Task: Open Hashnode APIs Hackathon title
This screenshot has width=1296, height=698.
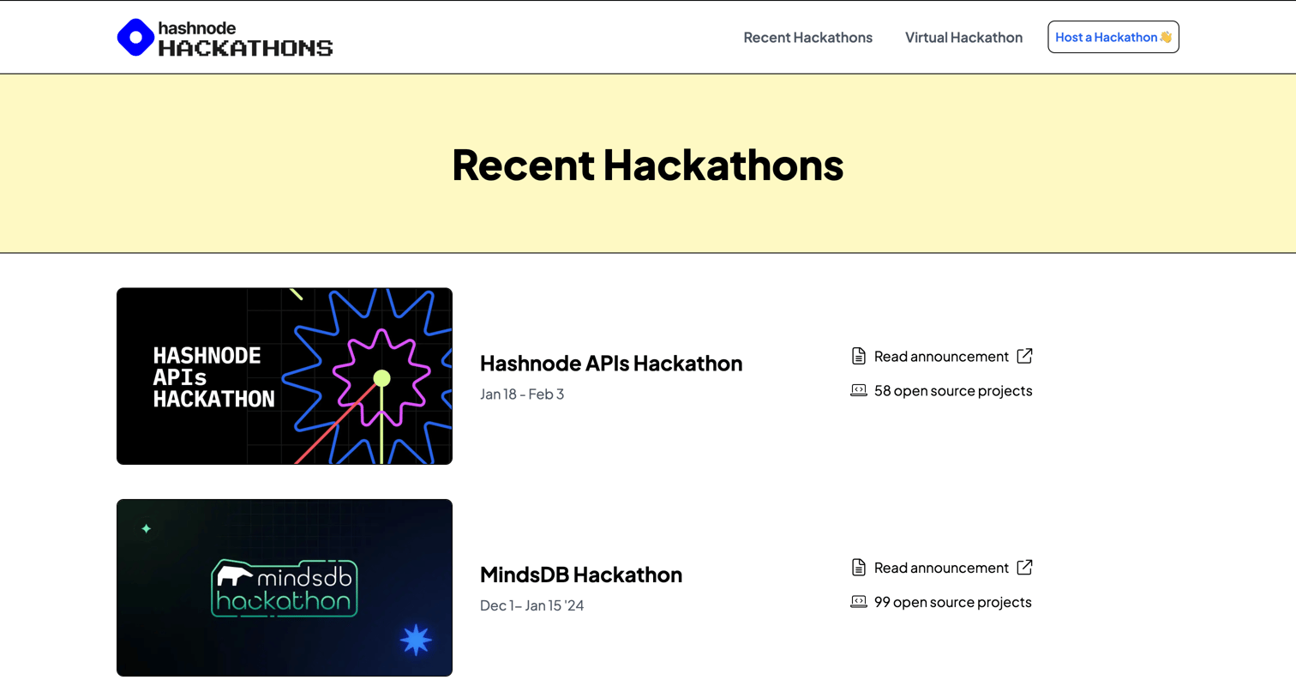Action: tap(611, 364)
